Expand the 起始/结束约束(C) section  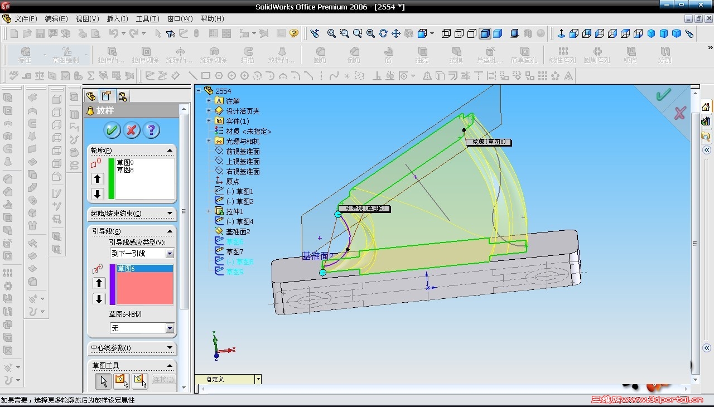coord(170,214)
